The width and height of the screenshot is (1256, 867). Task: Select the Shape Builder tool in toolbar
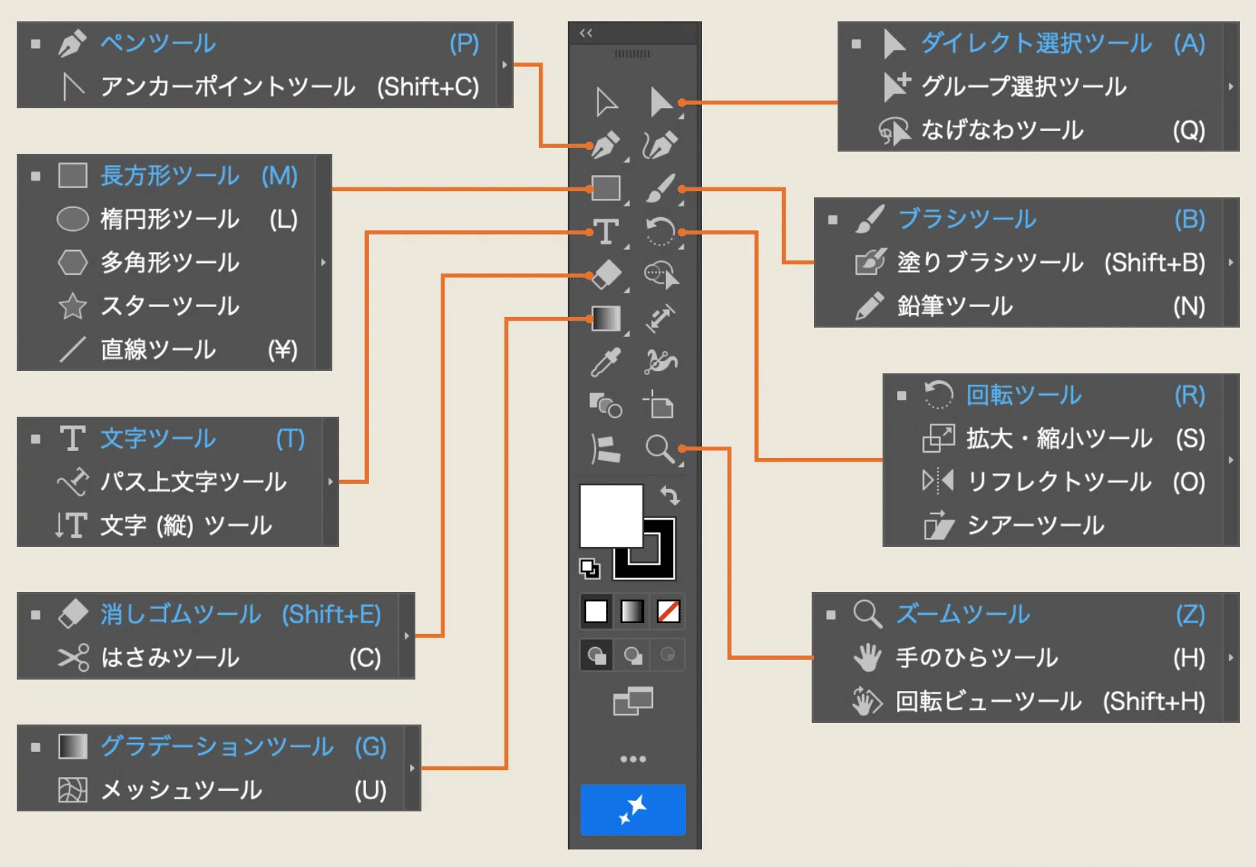661,275
